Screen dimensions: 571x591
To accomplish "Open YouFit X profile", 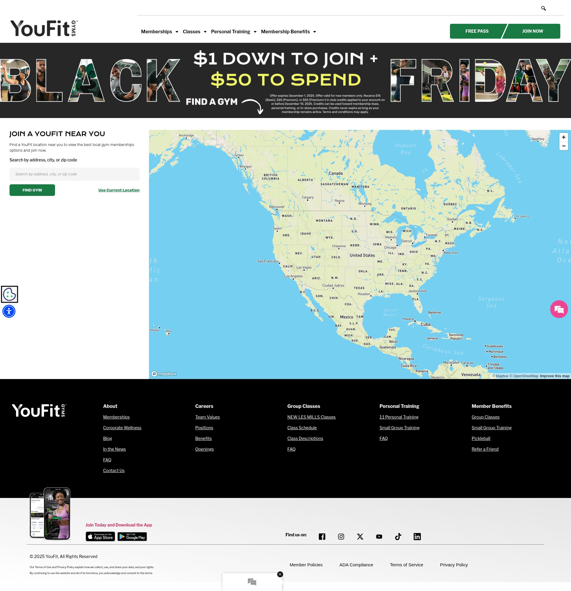I will [x=360, y=536].
